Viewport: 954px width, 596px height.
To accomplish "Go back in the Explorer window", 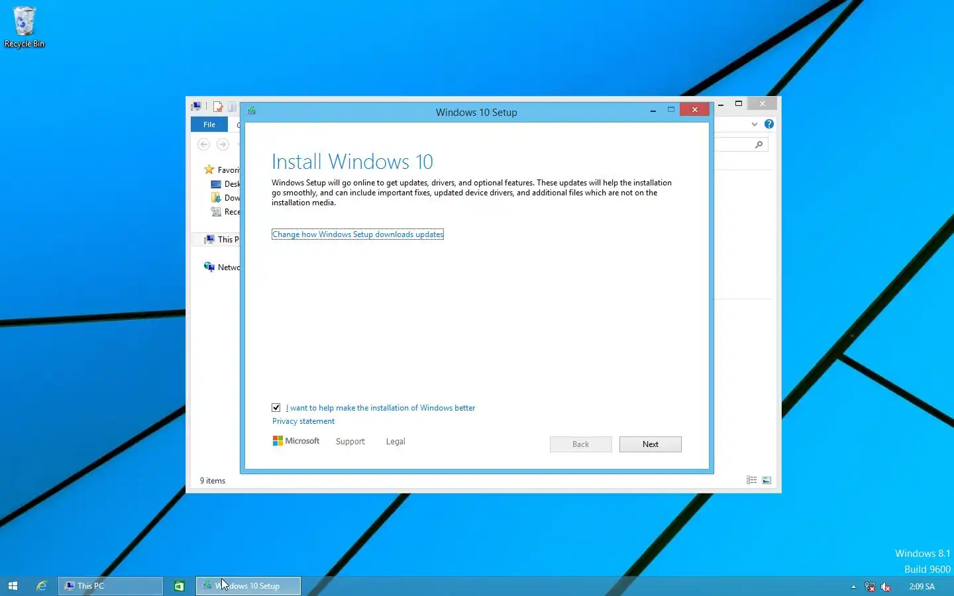I will point(204,144).
